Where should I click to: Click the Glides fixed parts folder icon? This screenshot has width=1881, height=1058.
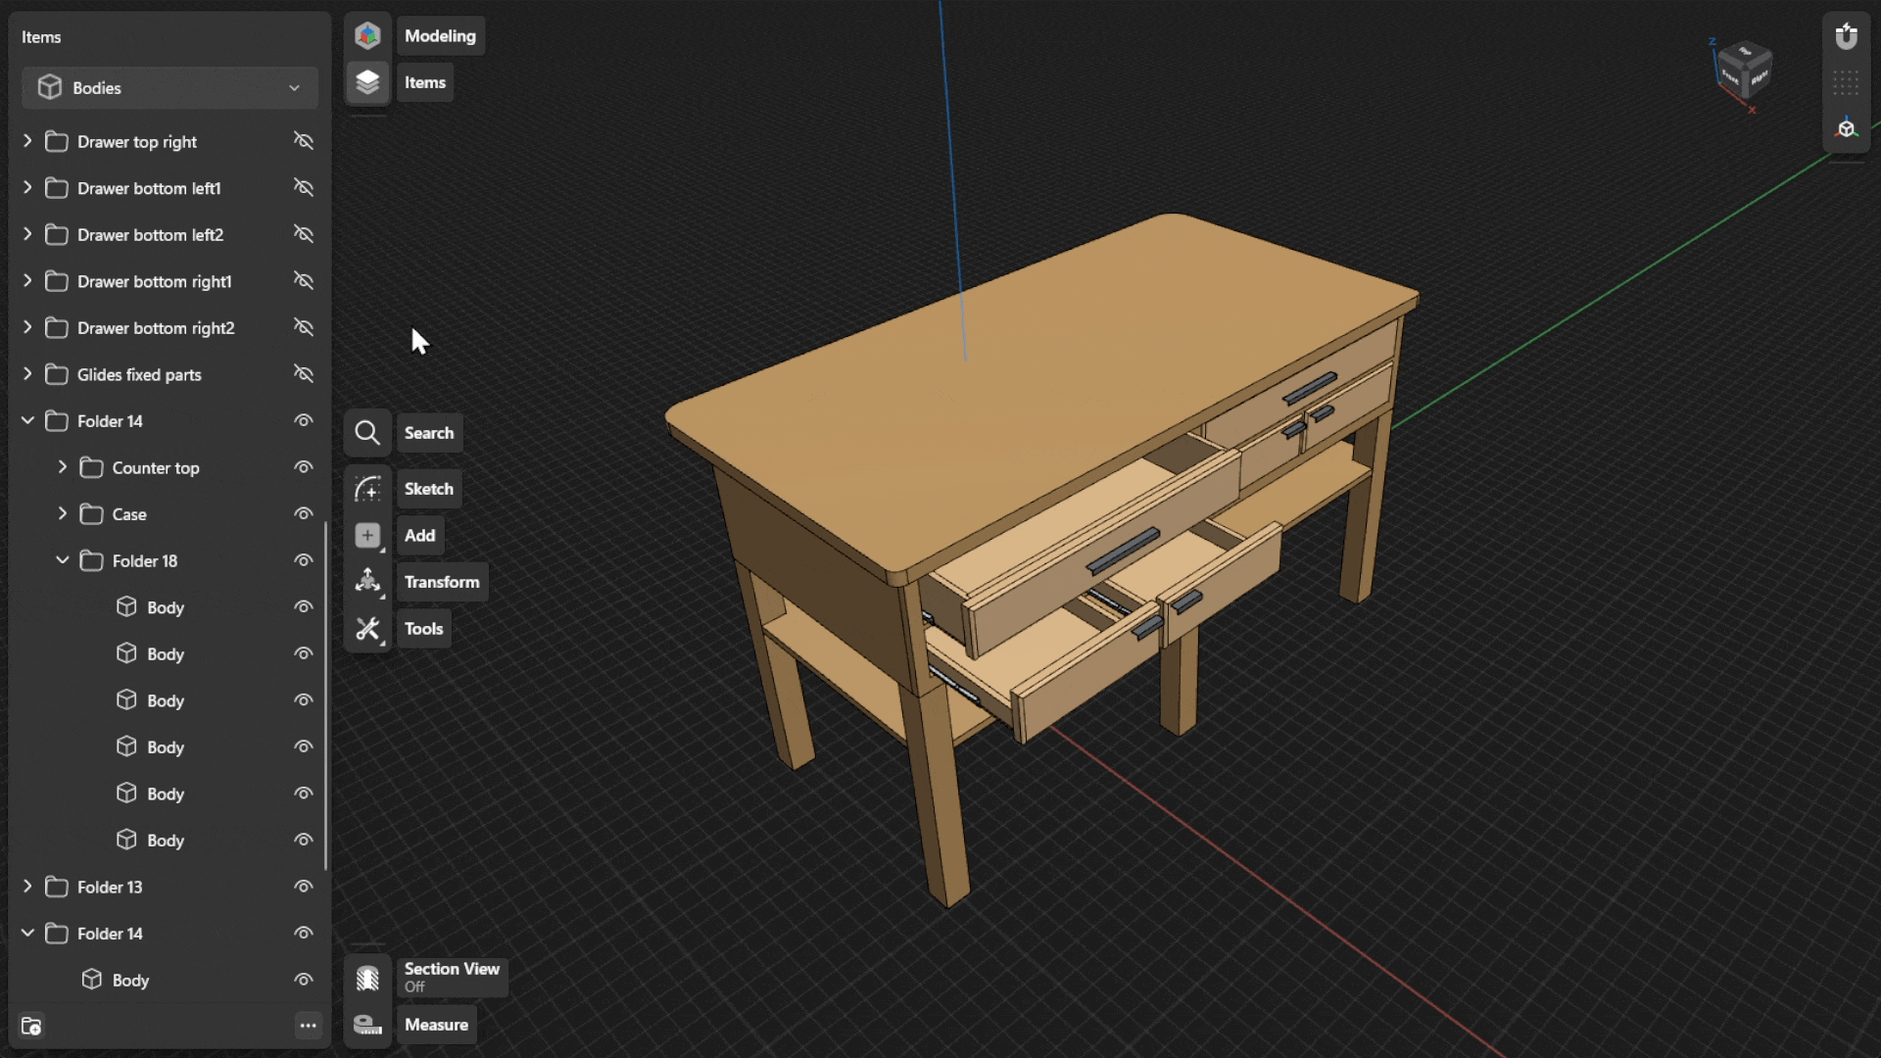pos(57,375)
